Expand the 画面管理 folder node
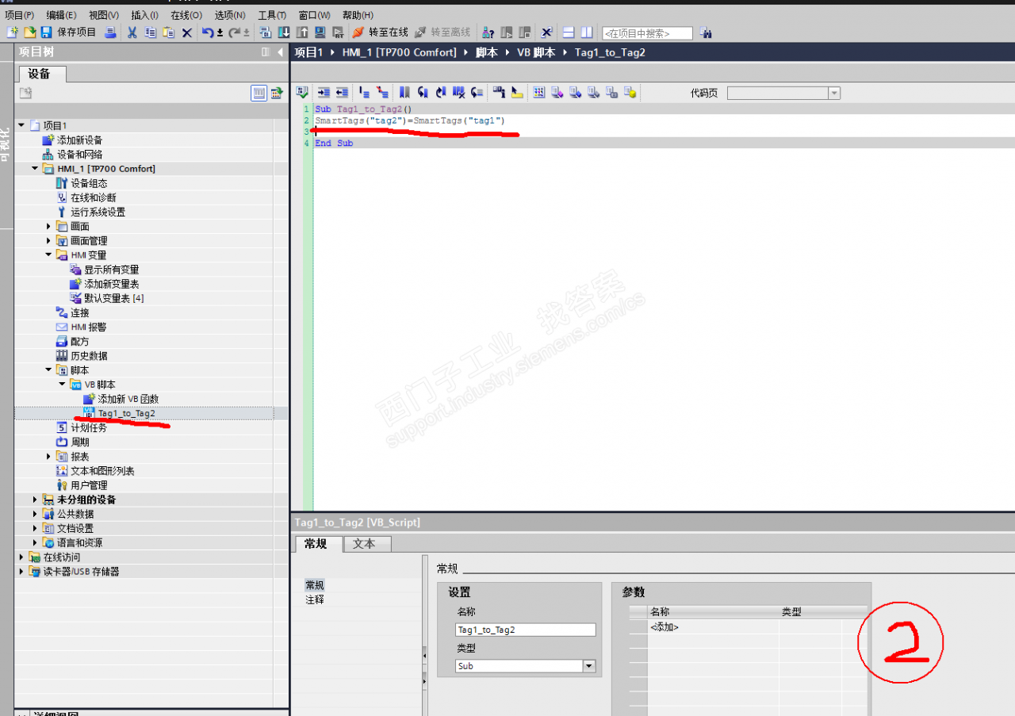This screenshot has height=716, width=1015. tap(48, 240)
